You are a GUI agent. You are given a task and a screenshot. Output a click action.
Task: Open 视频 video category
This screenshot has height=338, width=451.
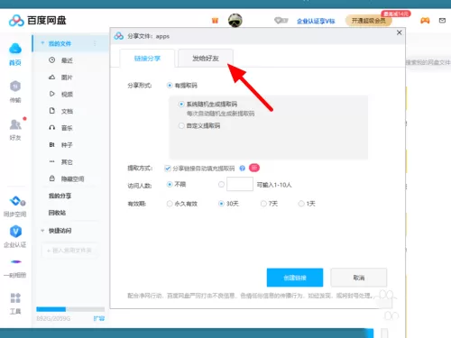(67, 95)
